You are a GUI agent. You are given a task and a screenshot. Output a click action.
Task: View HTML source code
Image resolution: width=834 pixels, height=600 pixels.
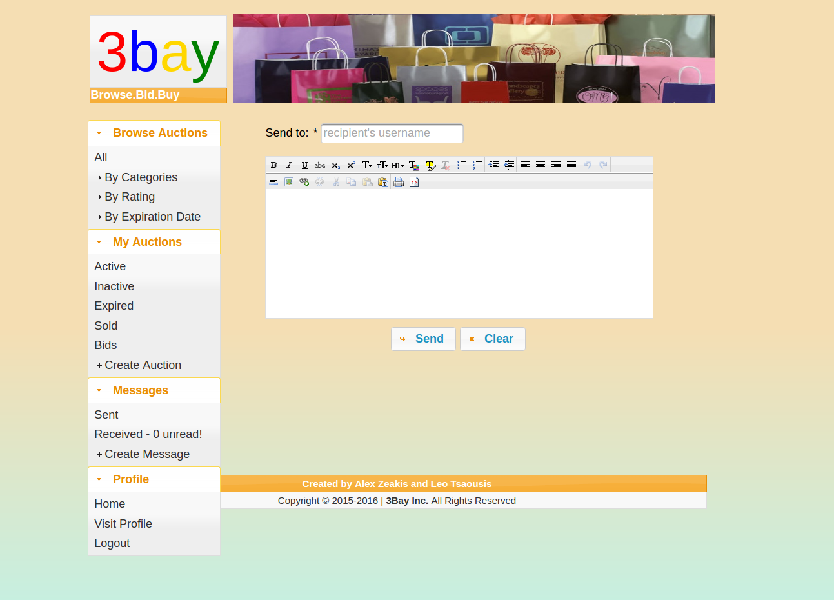point(414,182)
